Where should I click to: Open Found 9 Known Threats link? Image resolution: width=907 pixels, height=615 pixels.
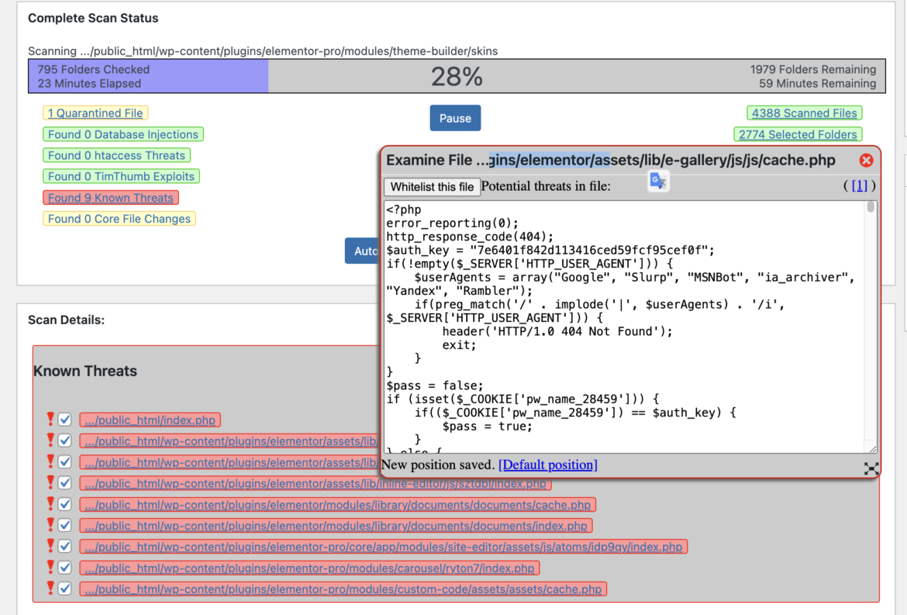111,198
